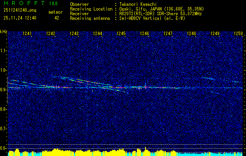Select the 2el-HB9CV Vertical antenna text
The width and height of the screenshot is (246, 156).
[x=152, y=18]
